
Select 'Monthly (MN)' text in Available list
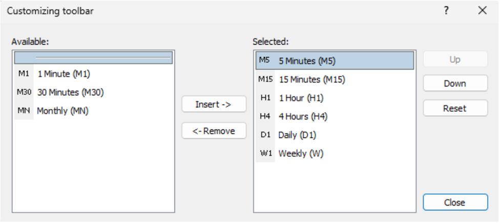tap(63, 111)
